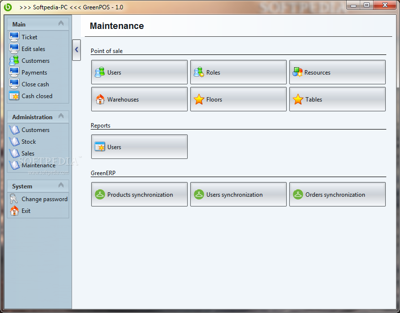Viewport: 400px width, 313px height.
Task: Collapse the System panel section
Action: [x=61, y=185]
